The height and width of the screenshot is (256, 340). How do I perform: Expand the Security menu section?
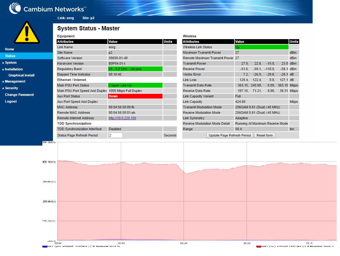point(10,88)
